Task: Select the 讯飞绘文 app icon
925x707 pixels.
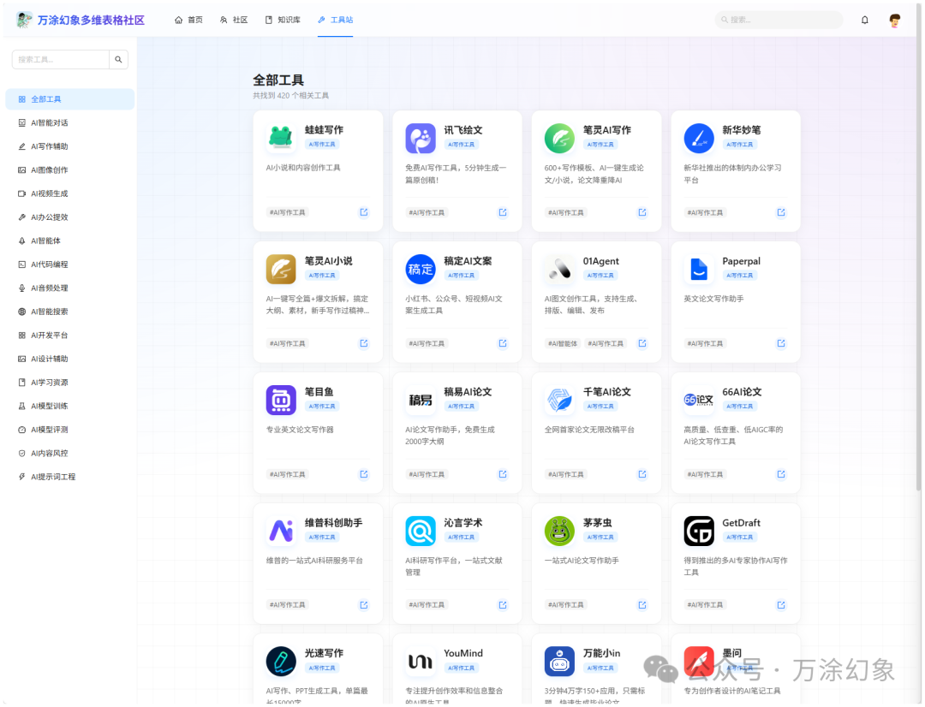Action: click(420, 137)
